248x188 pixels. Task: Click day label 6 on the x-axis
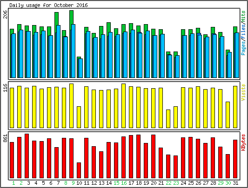tap(51, 183)
